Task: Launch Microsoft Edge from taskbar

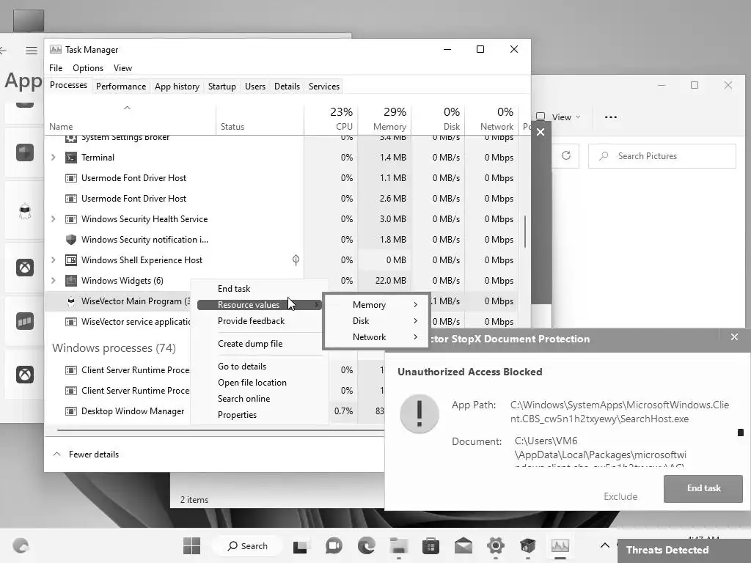Action: pyautogui.click(x=367, y=545)
